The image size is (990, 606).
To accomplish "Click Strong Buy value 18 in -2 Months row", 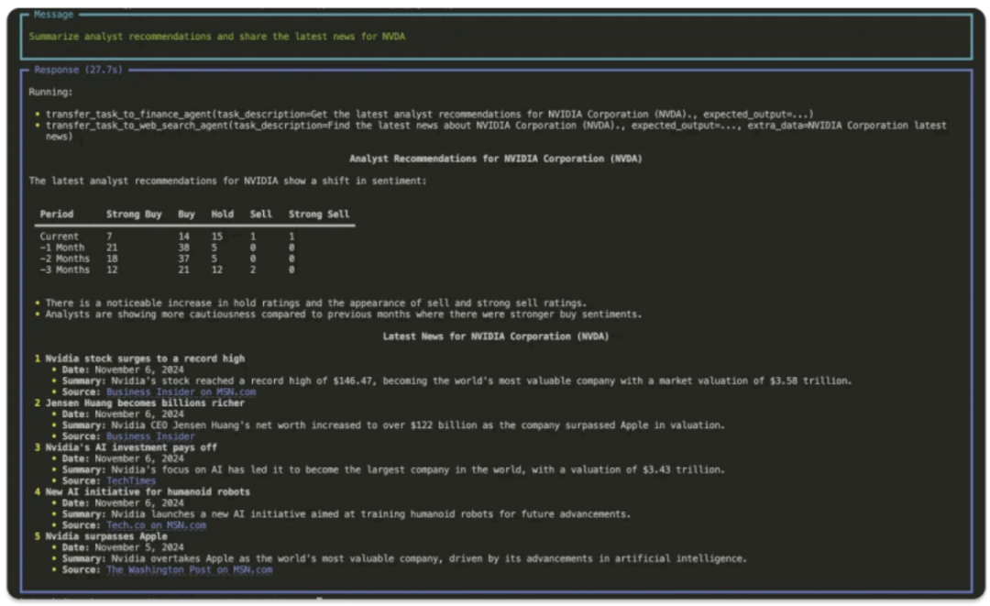I will pos(112,259).
